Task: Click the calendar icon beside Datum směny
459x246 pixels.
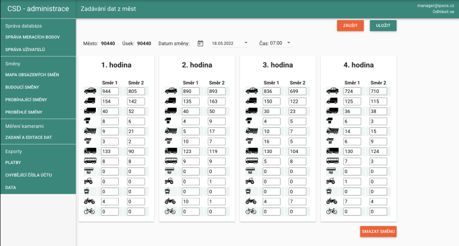Action: (x=200, y=43)
